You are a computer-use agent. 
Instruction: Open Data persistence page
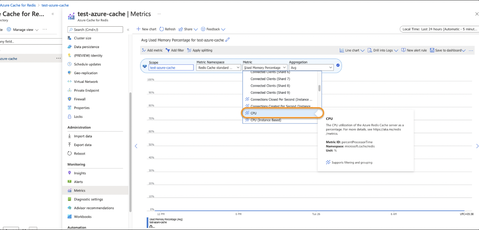(x=87, y=47)
